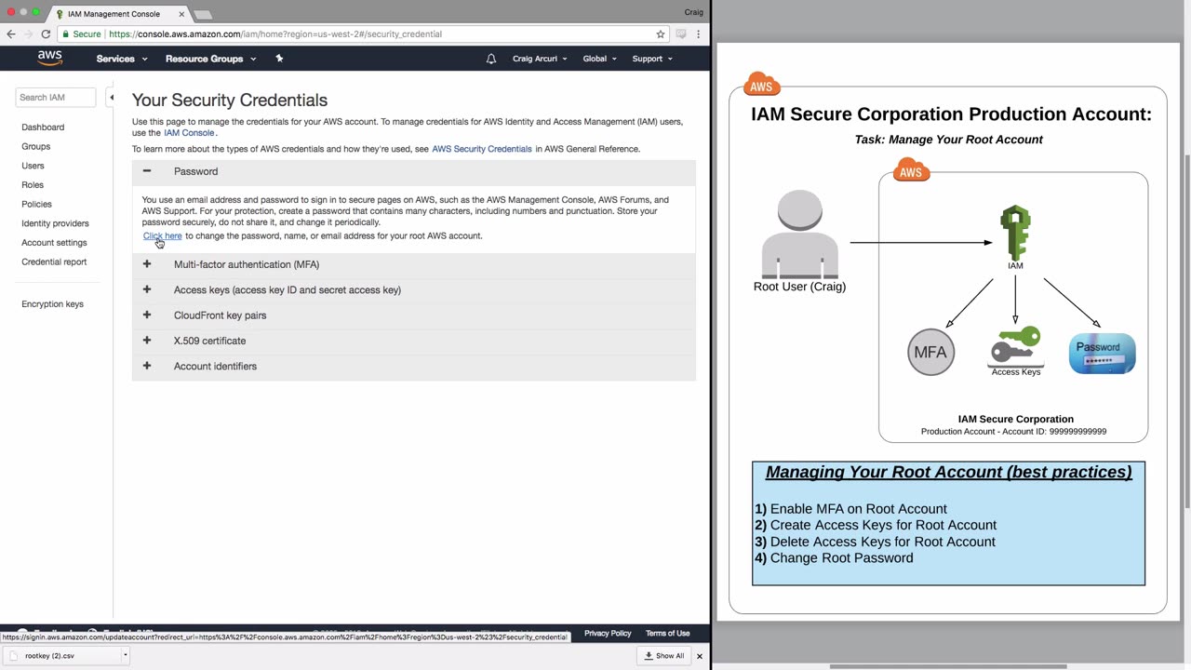
Task: Go to Groups in the IAM sidebar
Action: 36,147
